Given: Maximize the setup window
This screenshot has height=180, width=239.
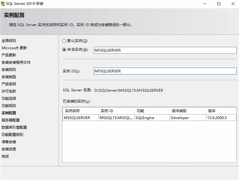Looking at the screenshot, I should click(x=219, y=4).
